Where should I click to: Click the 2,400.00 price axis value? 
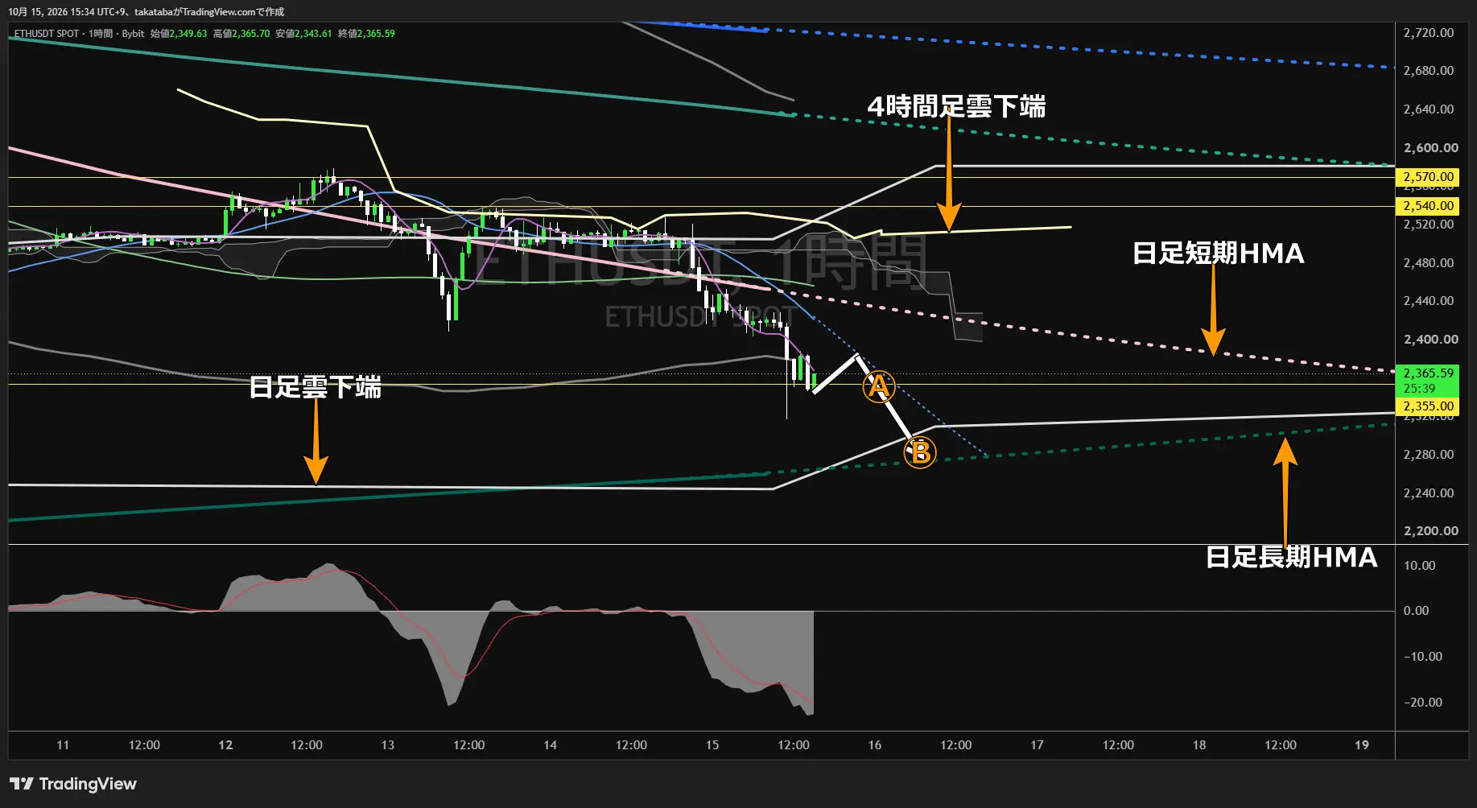pyautogui.click(x=1430, y=340)
